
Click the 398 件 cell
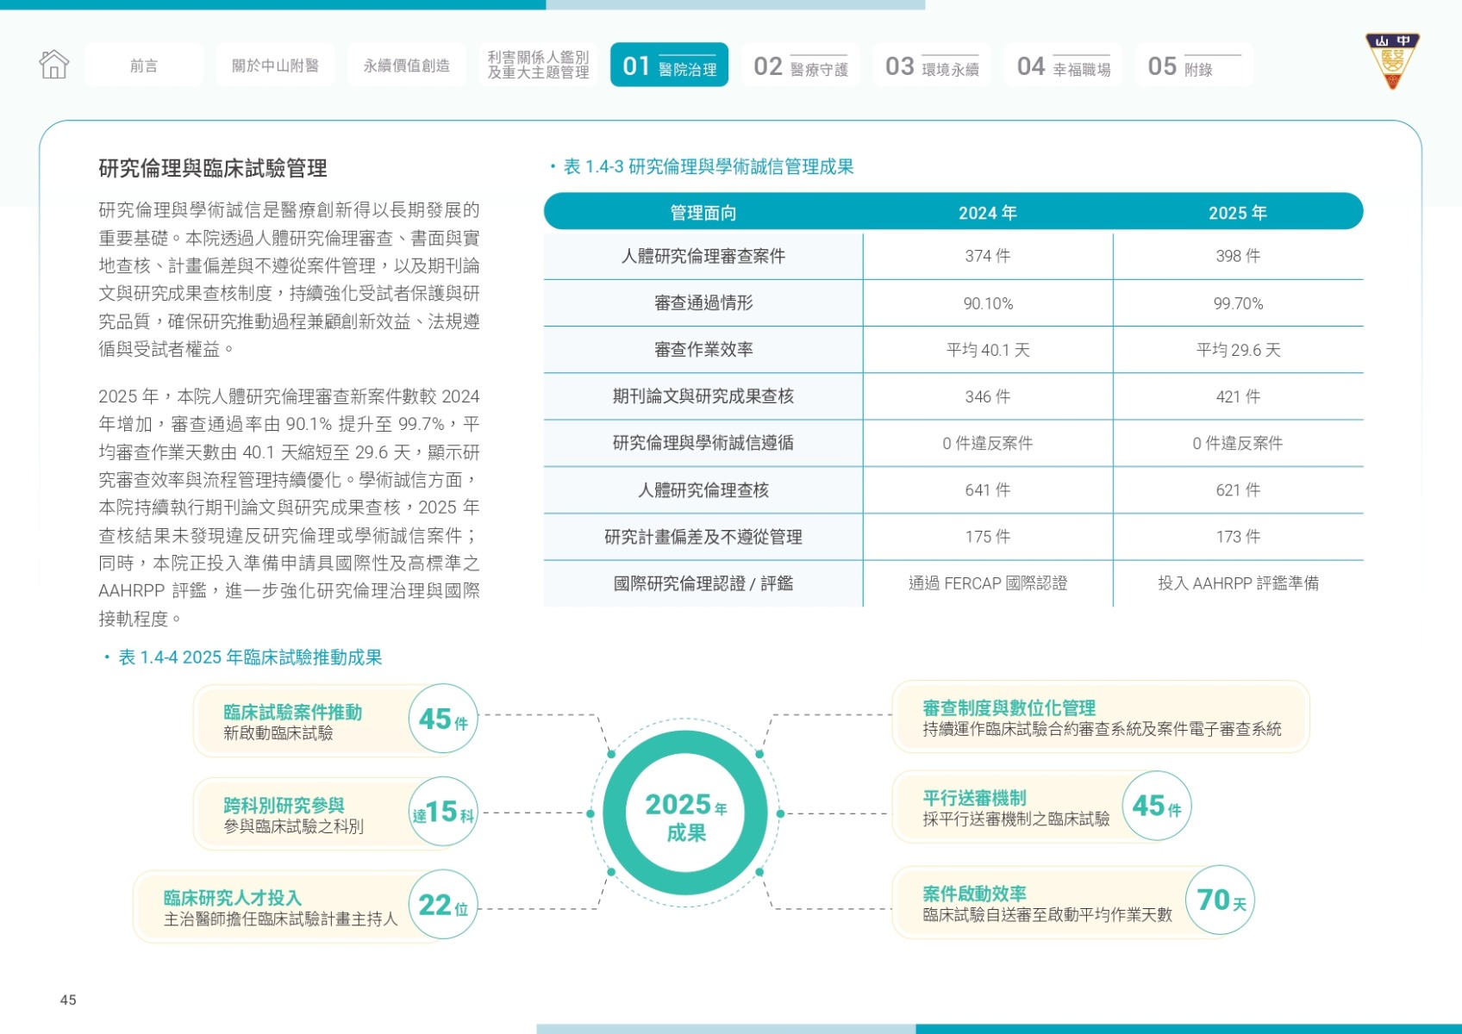pos(1238,256)
